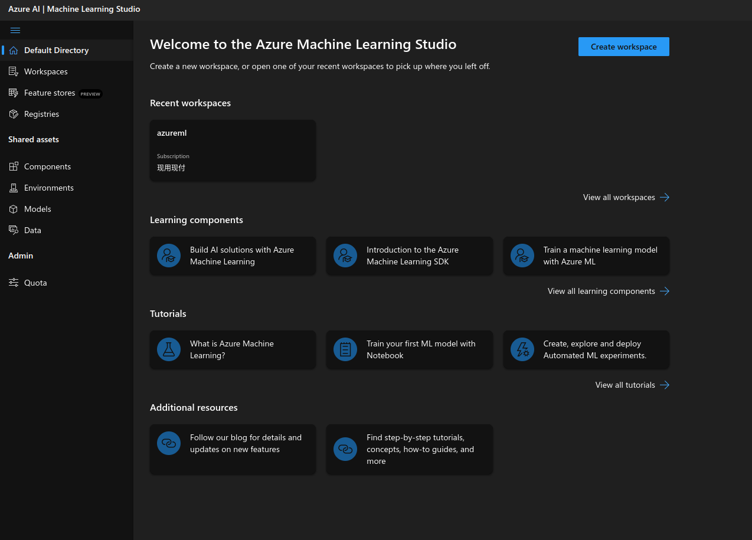Open Environments under Shared assets
The height and width of the screenshot is (540, 752).
click(67, 188)
